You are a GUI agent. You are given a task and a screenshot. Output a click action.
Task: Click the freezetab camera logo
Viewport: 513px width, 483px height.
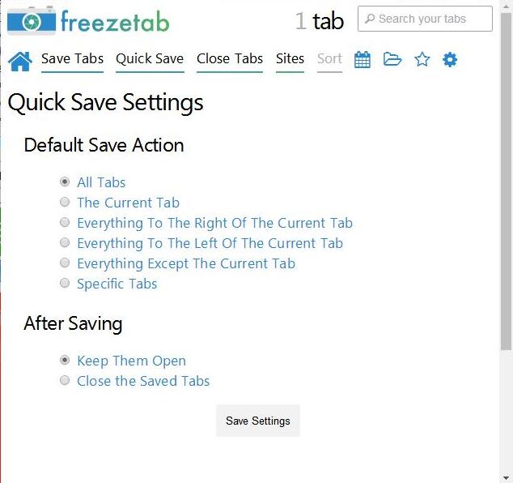[x=32, y=22]
